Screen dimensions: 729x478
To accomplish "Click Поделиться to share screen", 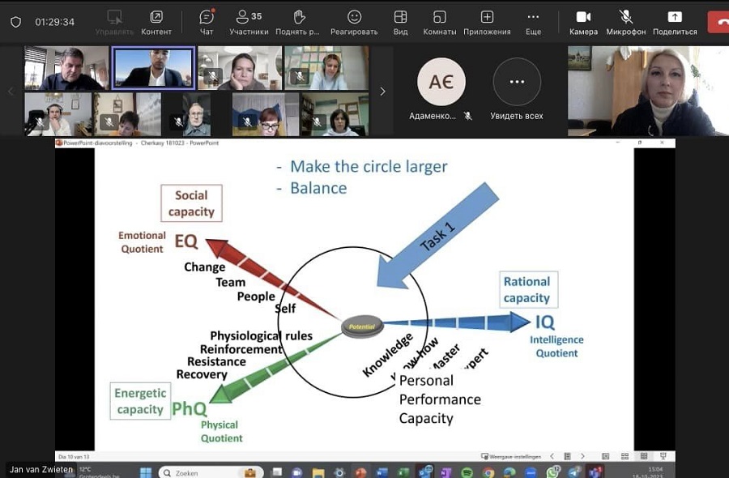I will 675,23.
